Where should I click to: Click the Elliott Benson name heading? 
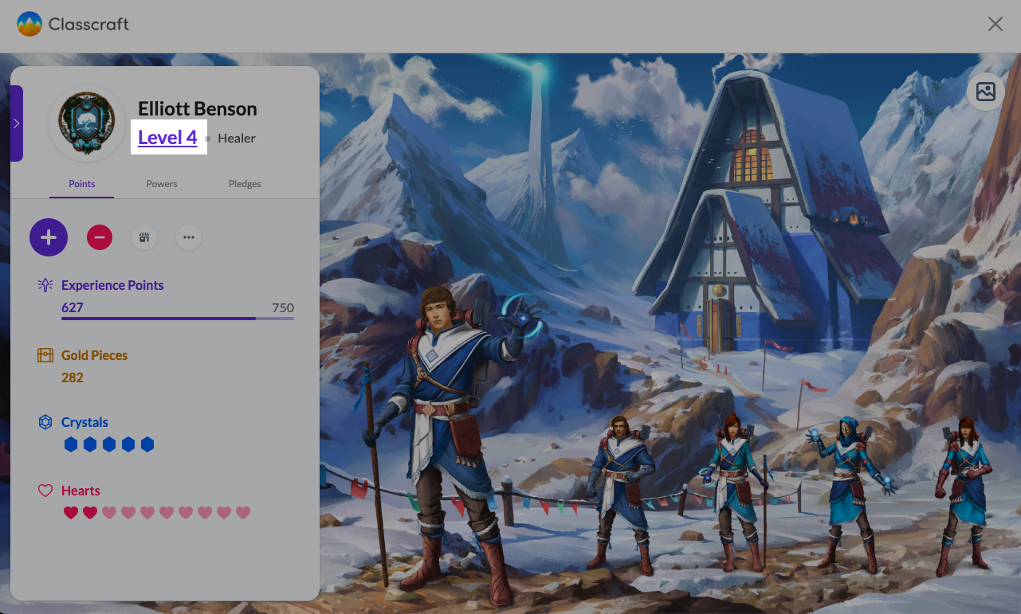tap(198, 109)
